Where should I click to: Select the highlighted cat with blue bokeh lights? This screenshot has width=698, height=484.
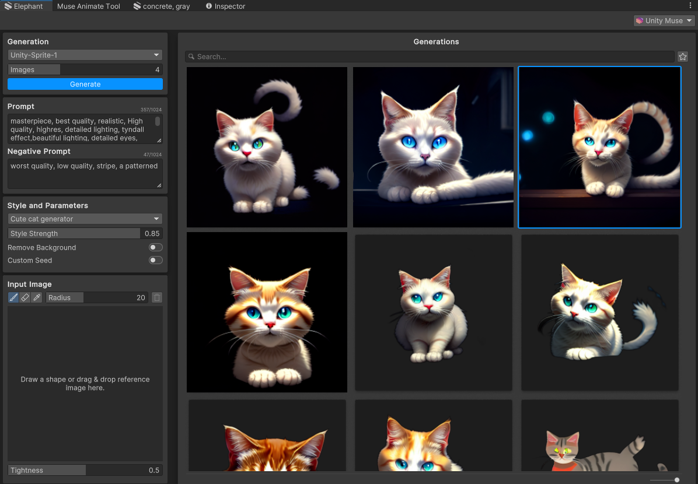pos(599,148)
